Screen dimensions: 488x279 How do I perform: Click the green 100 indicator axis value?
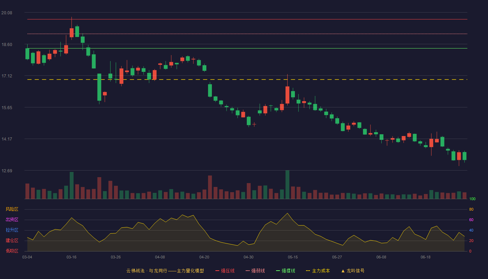(472, 199)
